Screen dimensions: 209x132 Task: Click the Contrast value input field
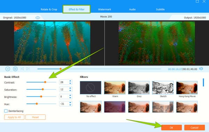click(x=64, y=82)
